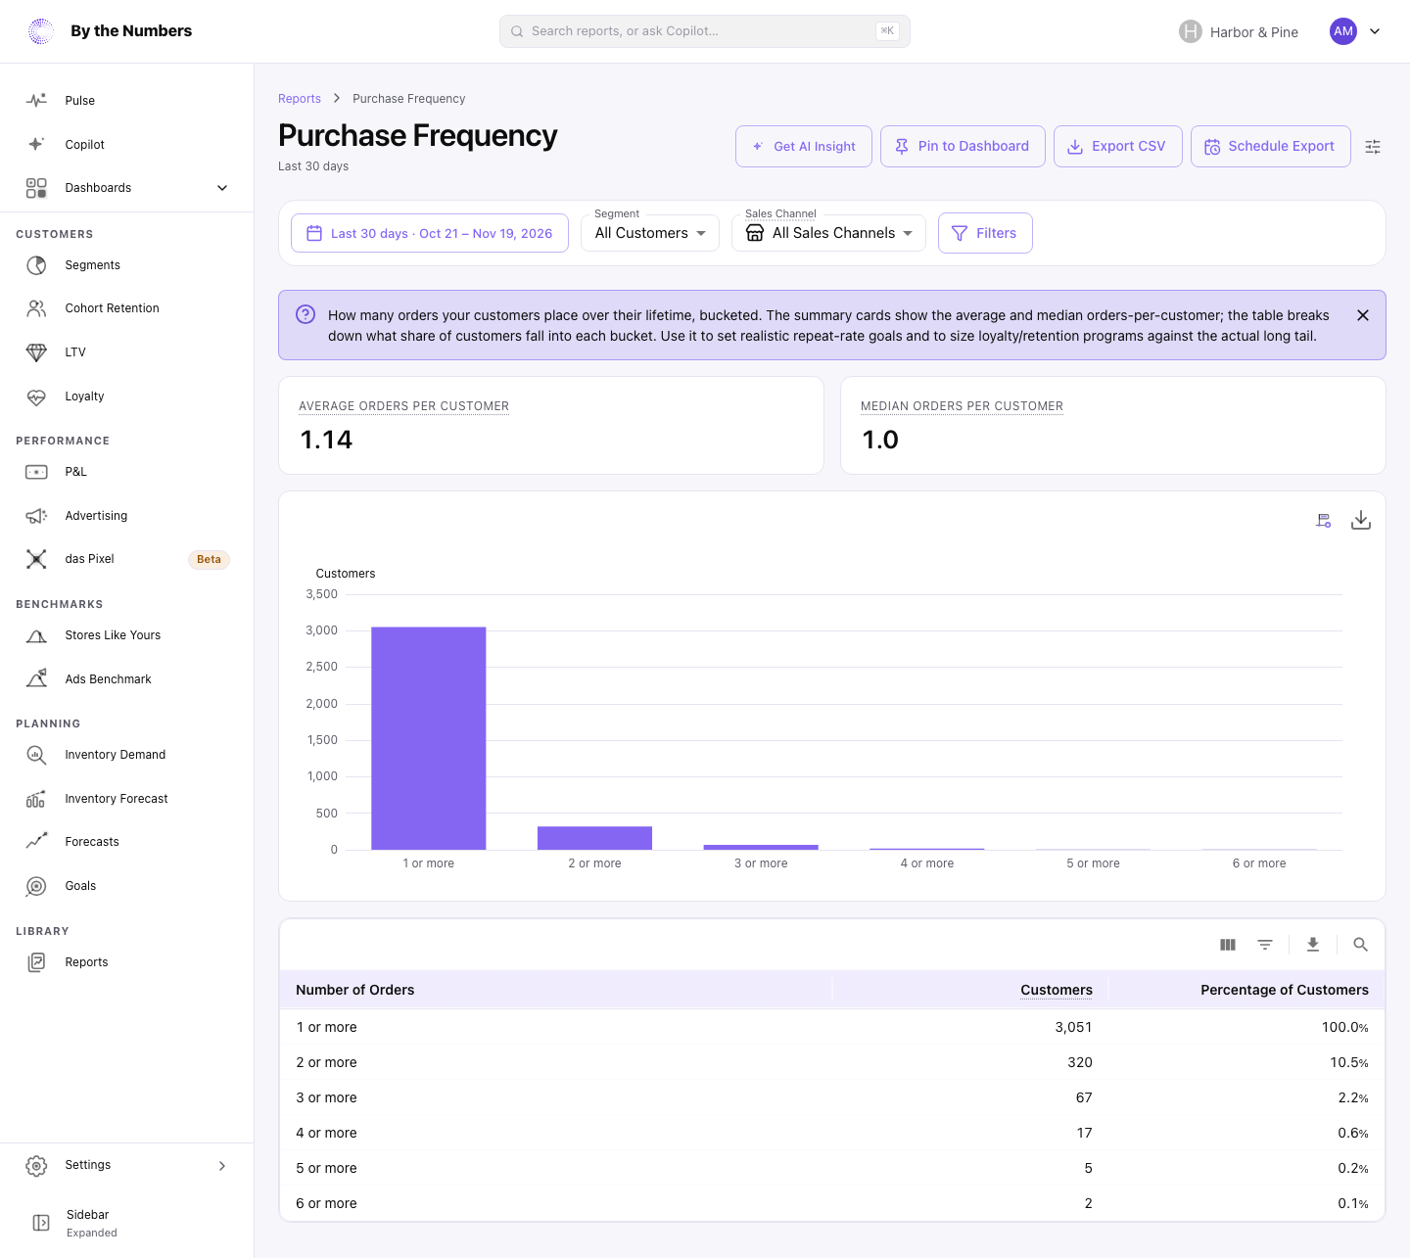
Task: Open the chart annotation icon
Action: click(x=1324, y=521)
